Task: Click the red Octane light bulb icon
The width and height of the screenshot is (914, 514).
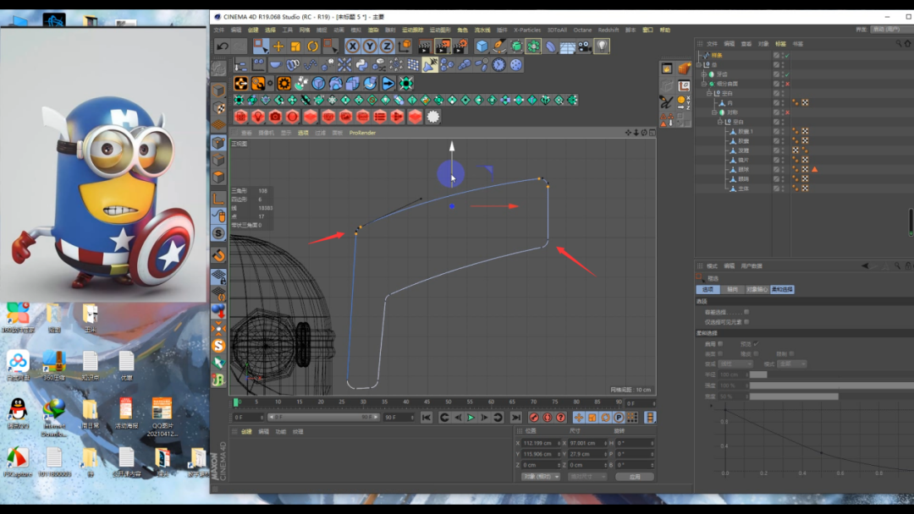Action: pyautogui.click(x=258, y=117)
